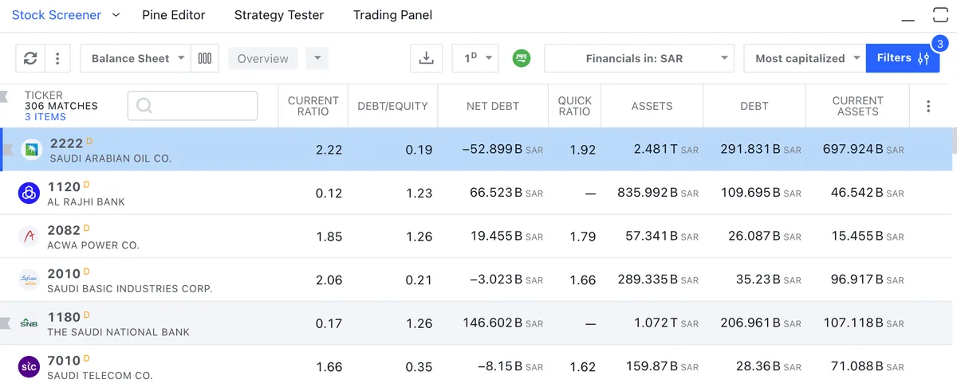Click the refresh screener icon
957x387 pixels.
[x=30, y=58]
